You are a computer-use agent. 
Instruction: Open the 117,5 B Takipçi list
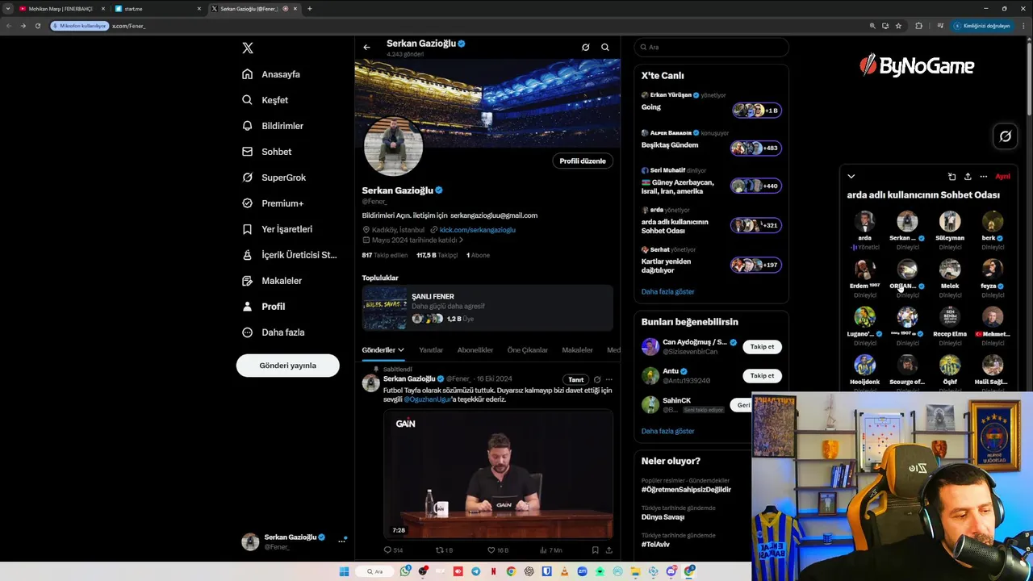[x=437, y=255]
